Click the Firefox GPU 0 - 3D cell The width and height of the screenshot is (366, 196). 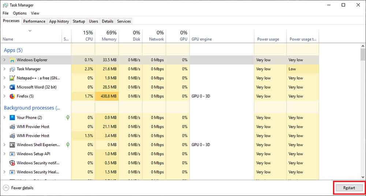tap(222, 96)
